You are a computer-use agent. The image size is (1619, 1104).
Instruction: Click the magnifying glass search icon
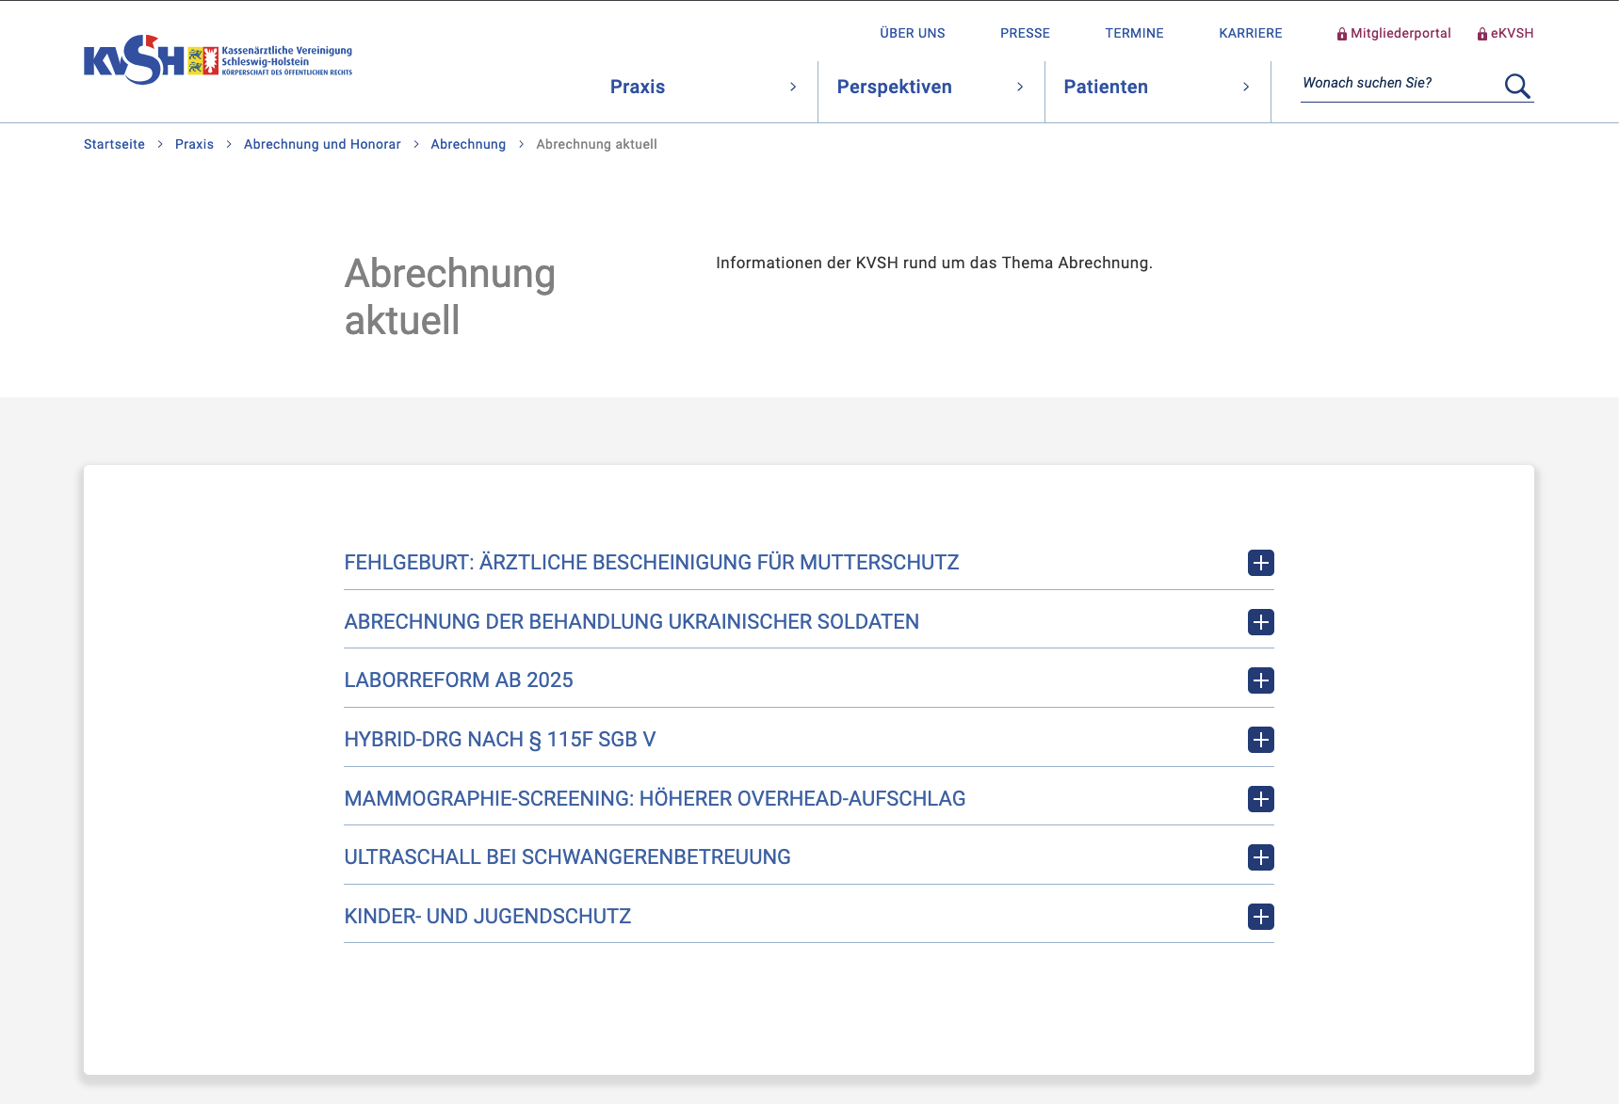pyautogui.click(x=1516, y=86)
